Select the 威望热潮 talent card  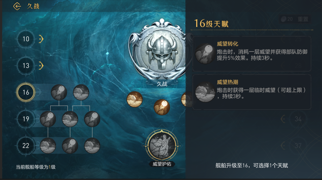click(x=252, y=92)
